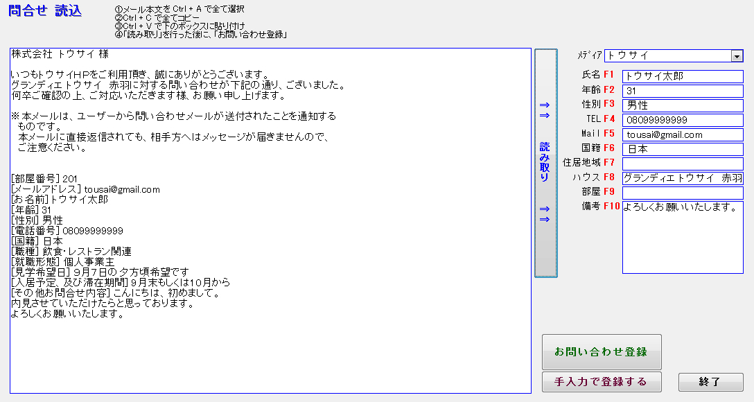Click the 備考 remarks text area
754x402 pixels.
pyautogui.click(x=682, y=236)
